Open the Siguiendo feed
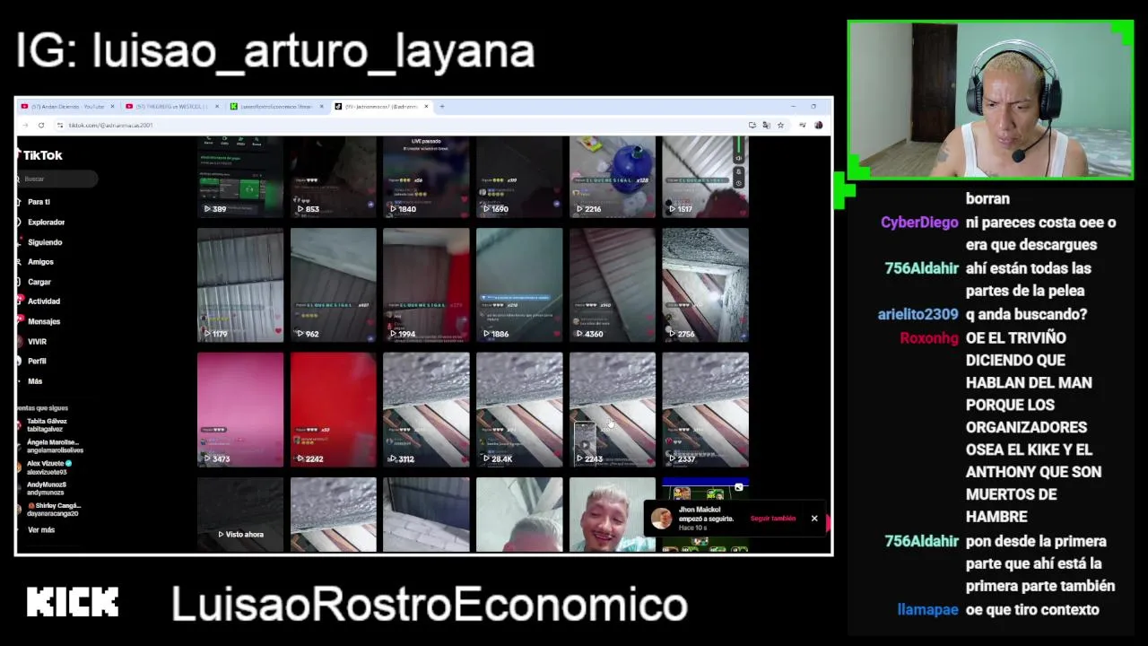This screenshot has height=646, width=1148. click(x=44, y=242)
